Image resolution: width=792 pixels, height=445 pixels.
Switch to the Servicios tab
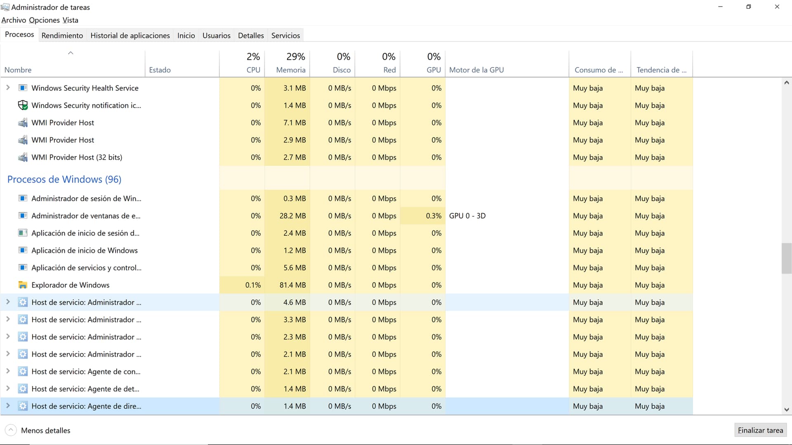285,35
